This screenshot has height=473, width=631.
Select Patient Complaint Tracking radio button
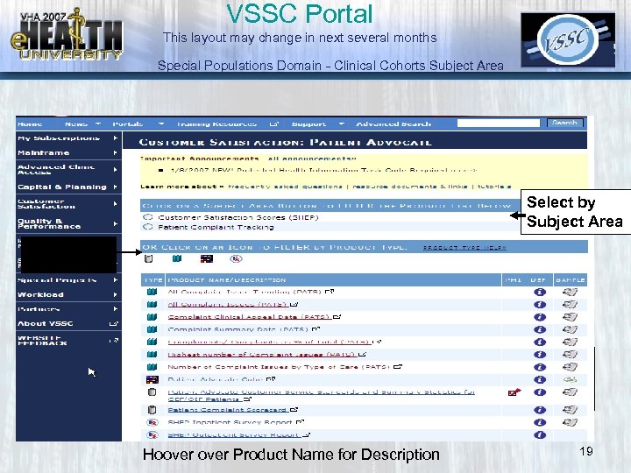(x=148, y=227)
